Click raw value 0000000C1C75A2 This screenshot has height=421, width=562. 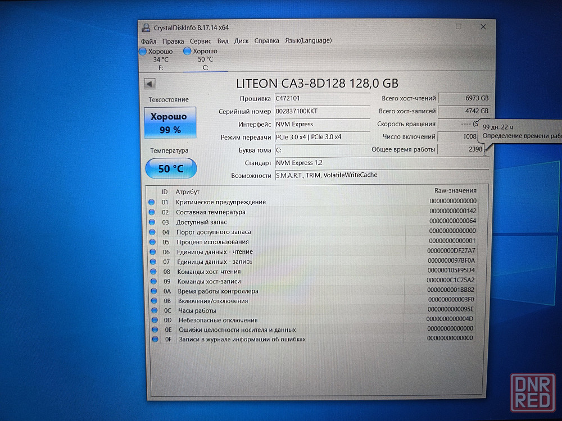pos(450,280)
